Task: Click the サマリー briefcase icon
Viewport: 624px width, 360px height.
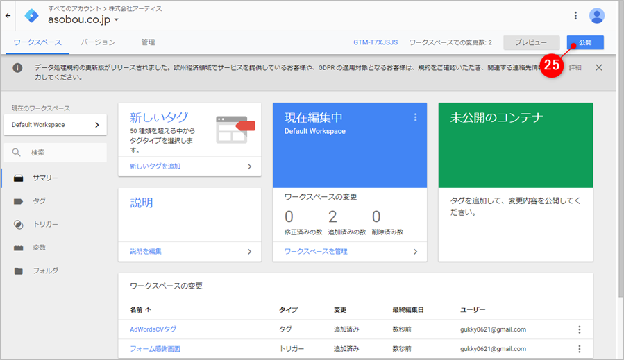Action: (x=18, y=178)
